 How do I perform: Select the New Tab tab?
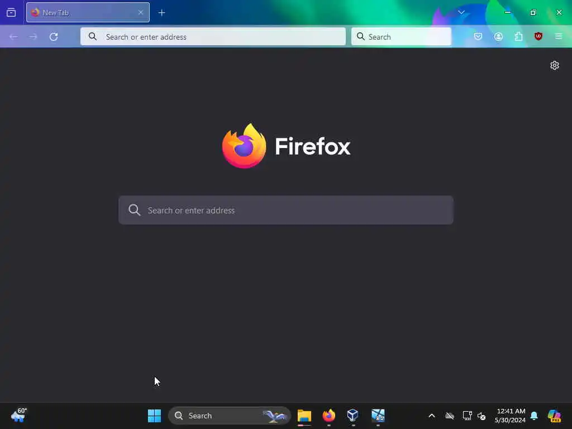(88, 12)
